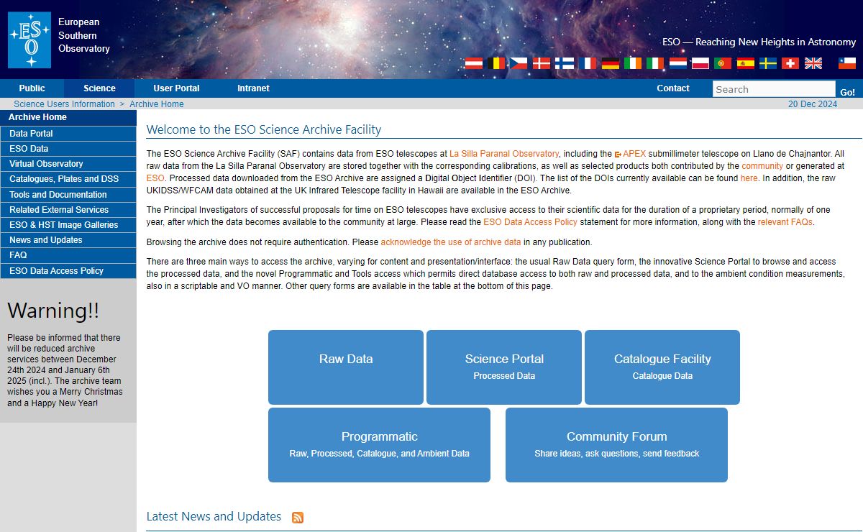
Task: Choose the Poland flag
Action: pos(700,63)
